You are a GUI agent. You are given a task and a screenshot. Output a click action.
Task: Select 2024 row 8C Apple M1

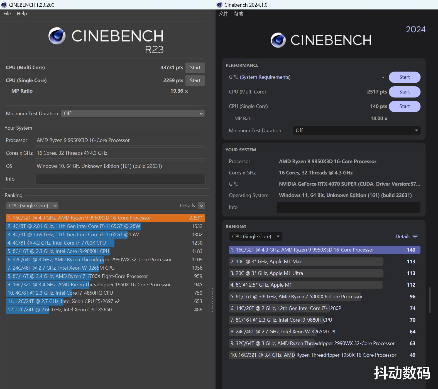(325, 285)
